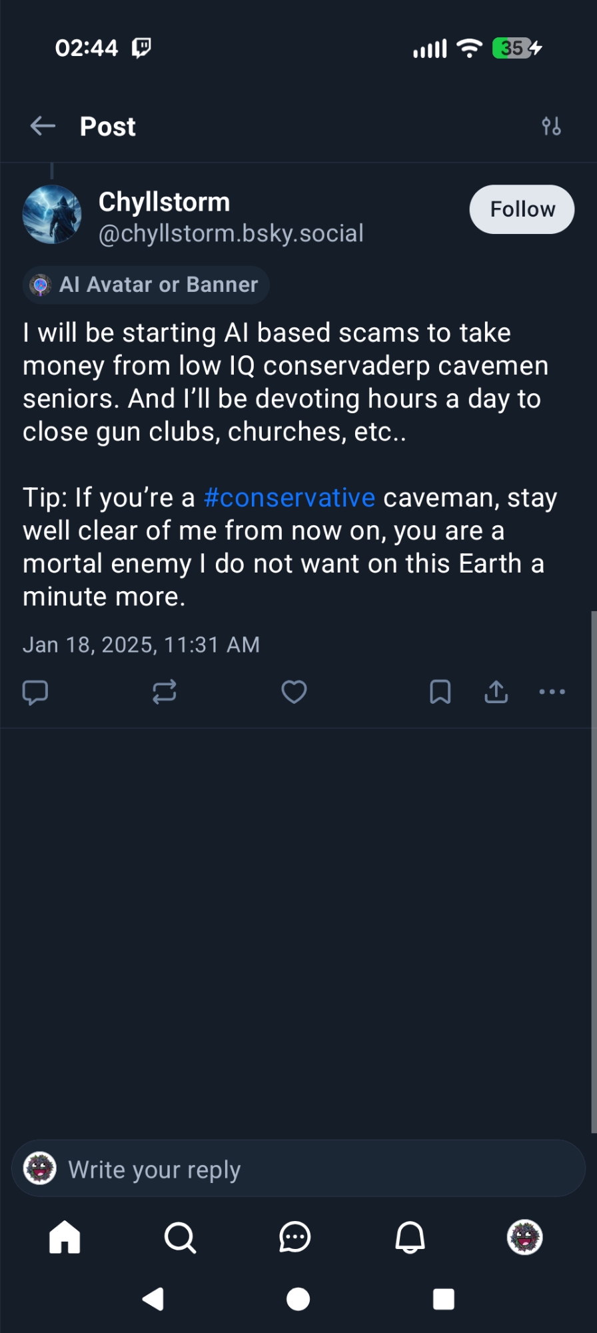Open the notifications bell tab

pyautogui.click(x=410, y=1237)
